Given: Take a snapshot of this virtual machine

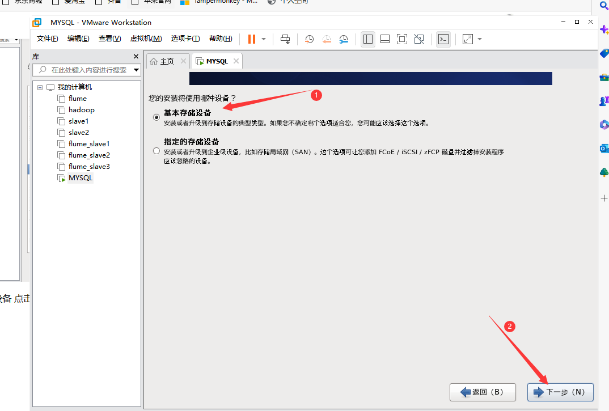Looking at the screenshot, I should pyautogui.click(x=309, y=39).
